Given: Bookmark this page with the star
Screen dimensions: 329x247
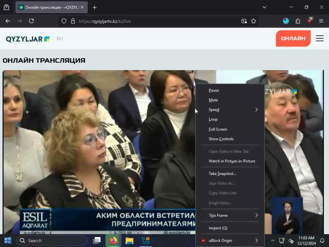Looking at the screenshot, I should (x=253, y=21).
